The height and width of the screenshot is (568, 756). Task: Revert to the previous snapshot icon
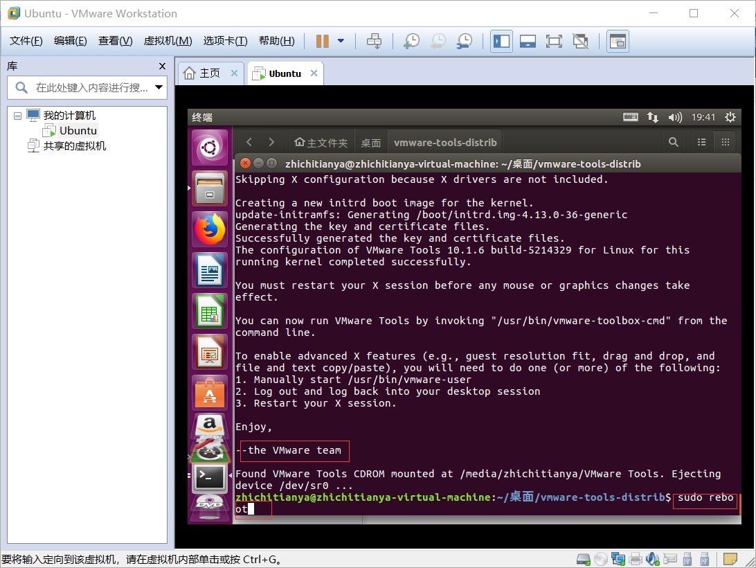(438, 41)
